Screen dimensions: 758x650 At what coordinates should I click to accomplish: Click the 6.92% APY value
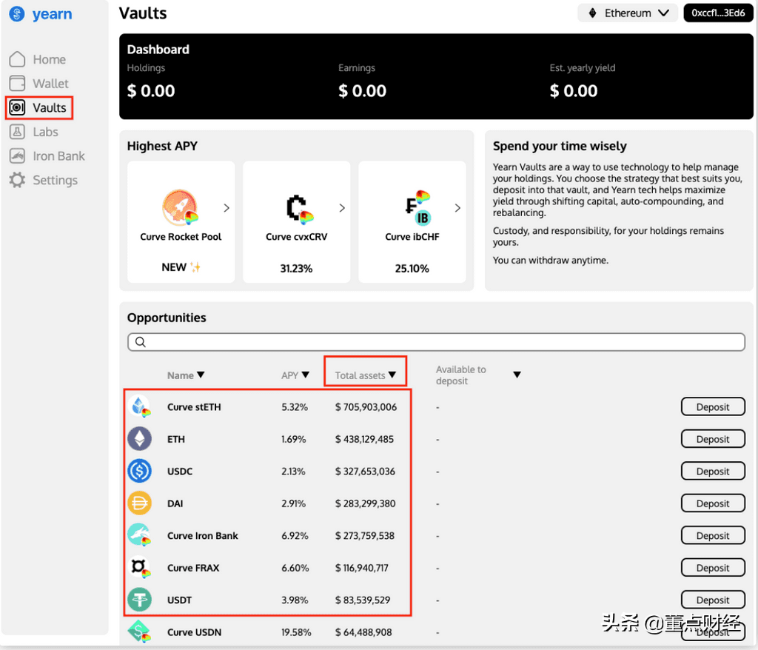pyautogui.click(x=295, y=535)
